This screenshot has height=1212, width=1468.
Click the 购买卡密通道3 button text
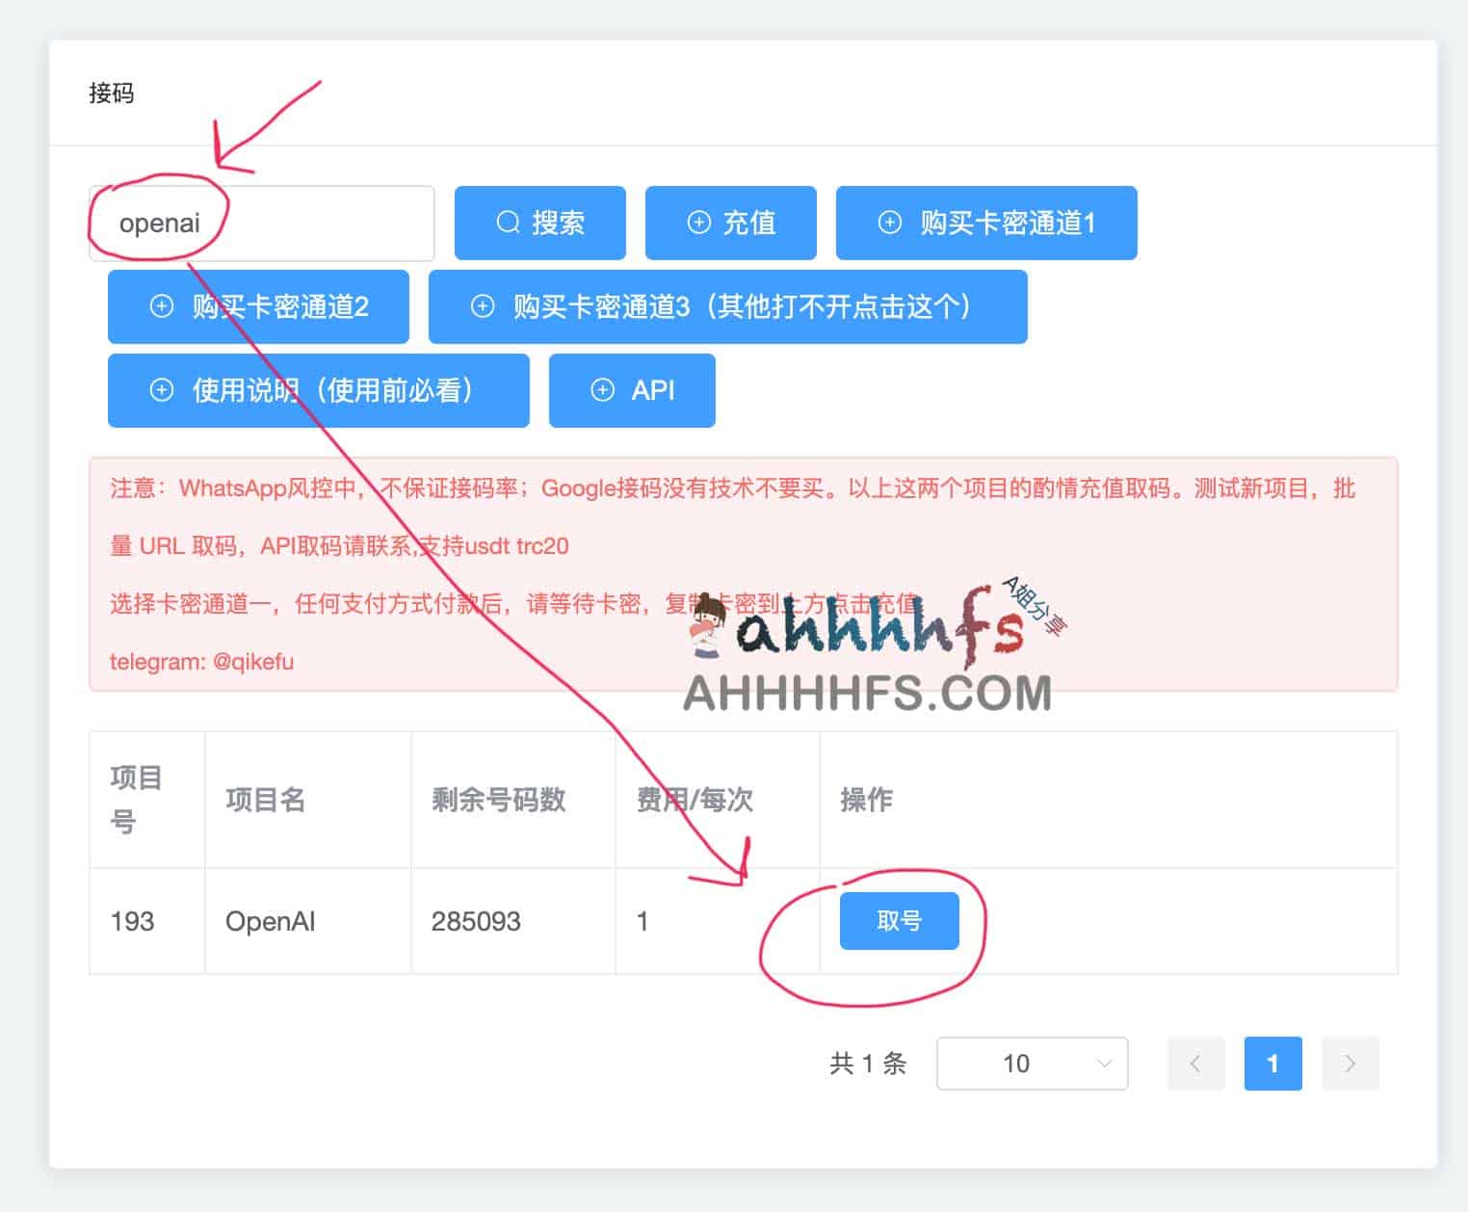pos(742,306)
